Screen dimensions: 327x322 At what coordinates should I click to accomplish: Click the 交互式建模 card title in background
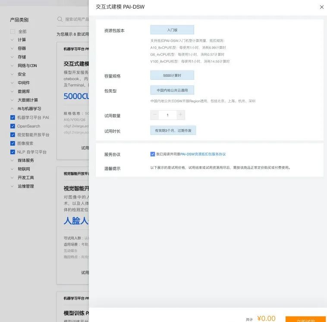(x=76, y=64)
